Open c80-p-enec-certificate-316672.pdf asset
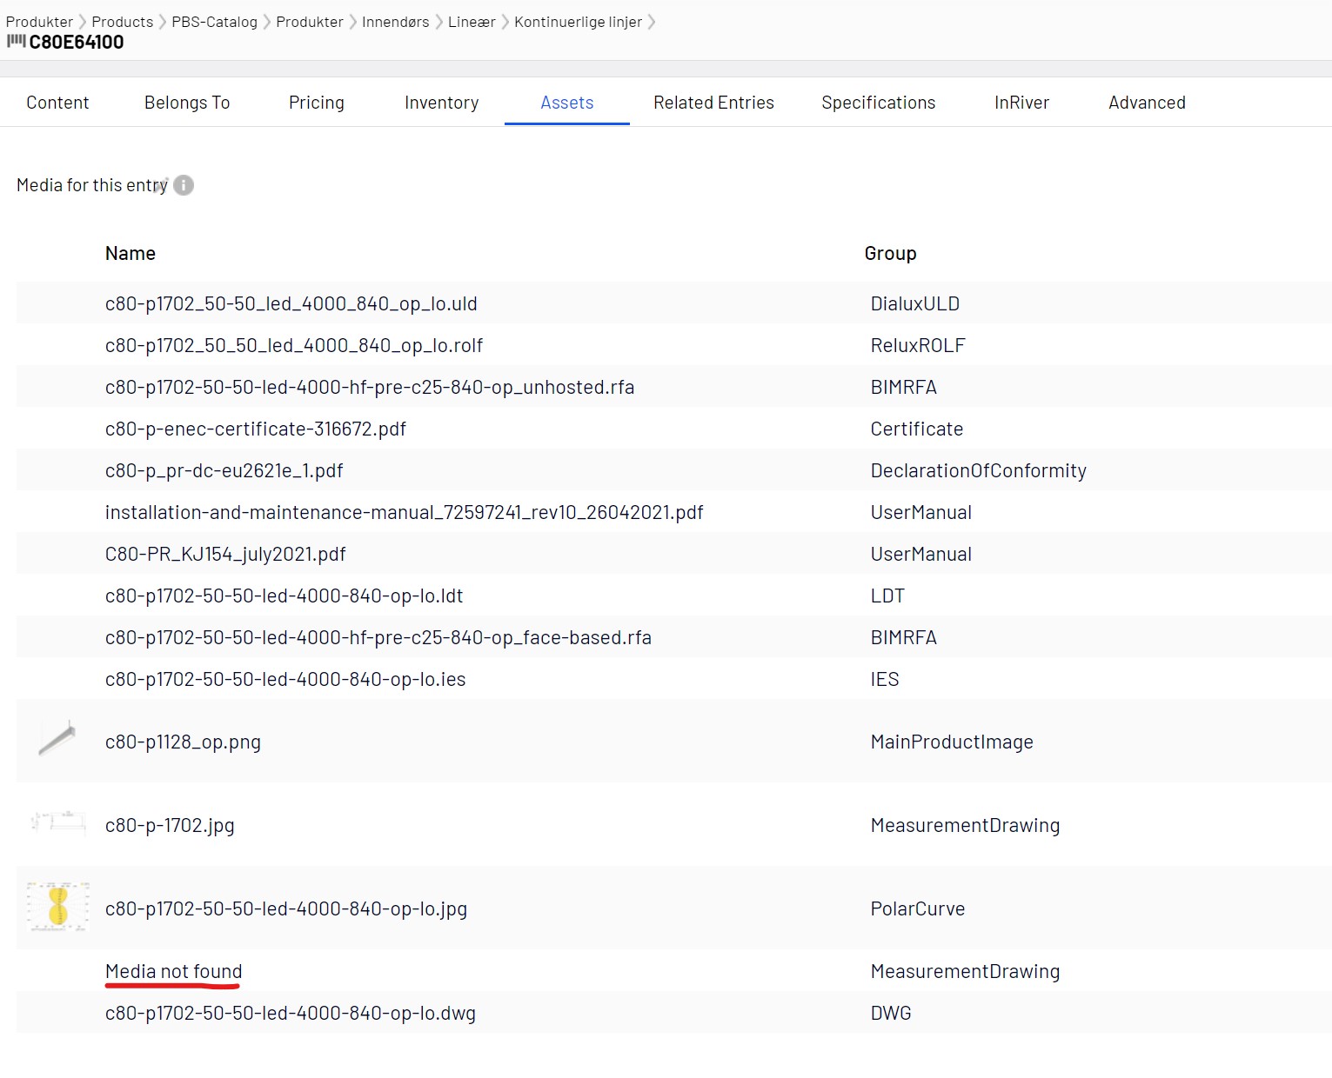This screenshot has height=1078, width=1332. tap(255, 429)
